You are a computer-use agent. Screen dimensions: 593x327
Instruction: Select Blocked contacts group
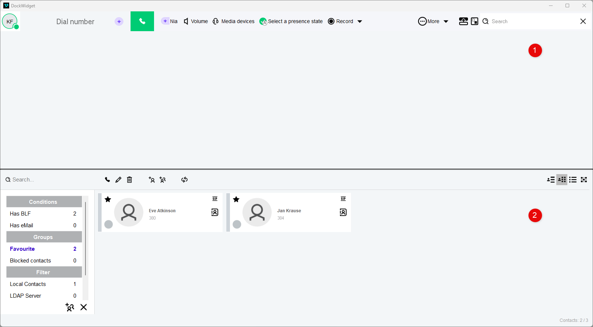[44, 261]
